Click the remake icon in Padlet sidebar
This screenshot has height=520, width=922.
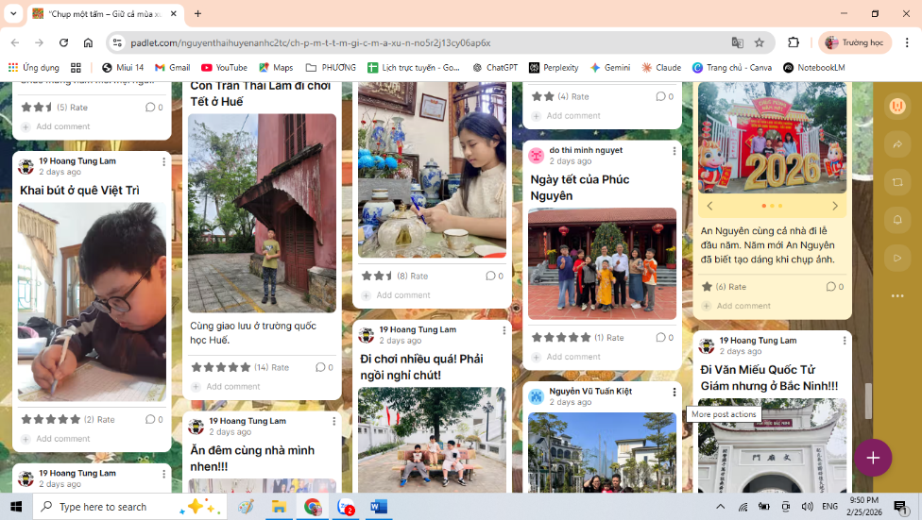(896, 181)
